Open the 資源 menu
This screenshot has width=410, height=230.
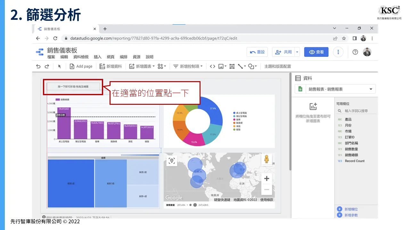(x=136, y=57)
